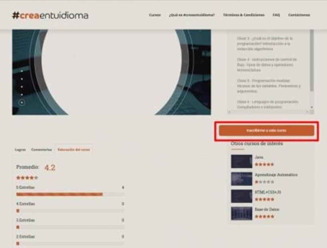Open ¿Qué es #creaentuidioma? page
Screen dimensions: 327x248
(192, 15)
